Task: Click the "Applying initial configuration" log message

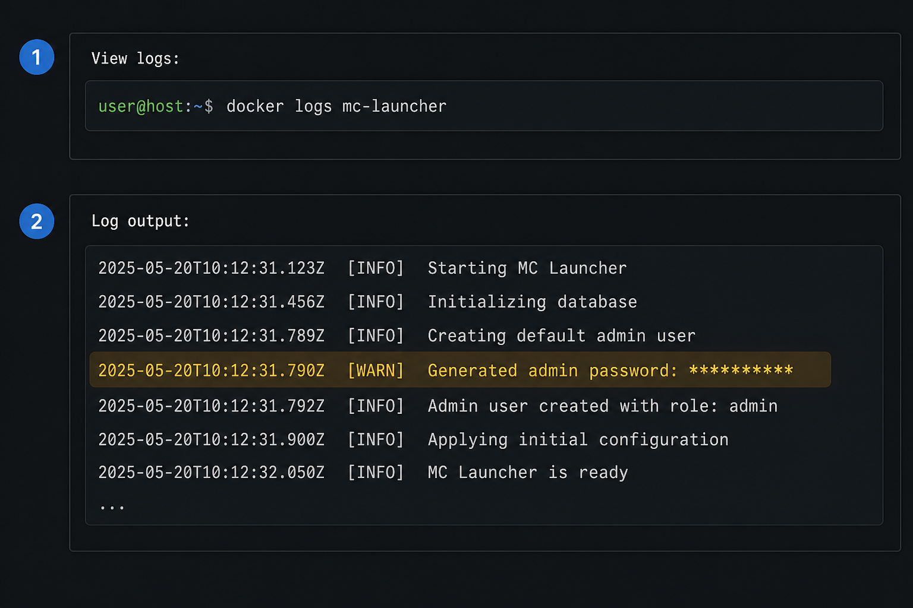Action: pos(578,440)
